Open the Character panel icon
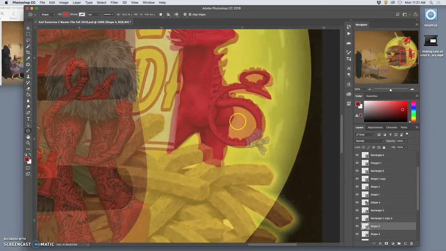 (x=349, y=68)
